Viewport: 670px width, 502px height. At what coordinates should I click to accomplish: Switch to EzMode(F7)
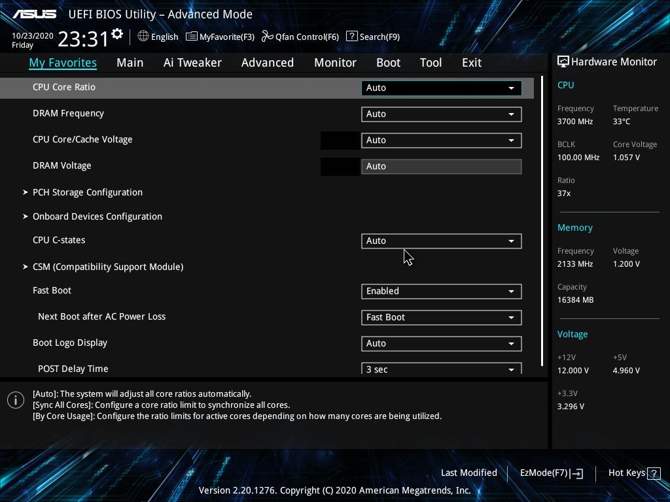[552, 473]
